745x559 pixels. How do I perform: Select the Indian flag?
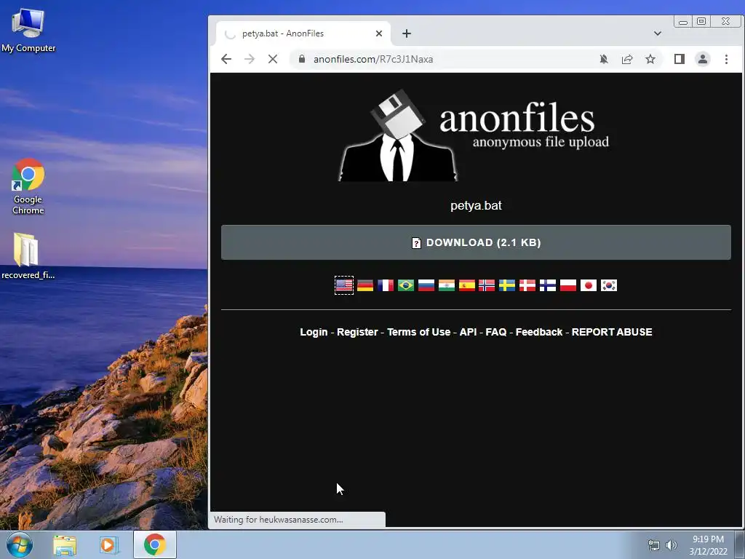[x=446, y=285]
